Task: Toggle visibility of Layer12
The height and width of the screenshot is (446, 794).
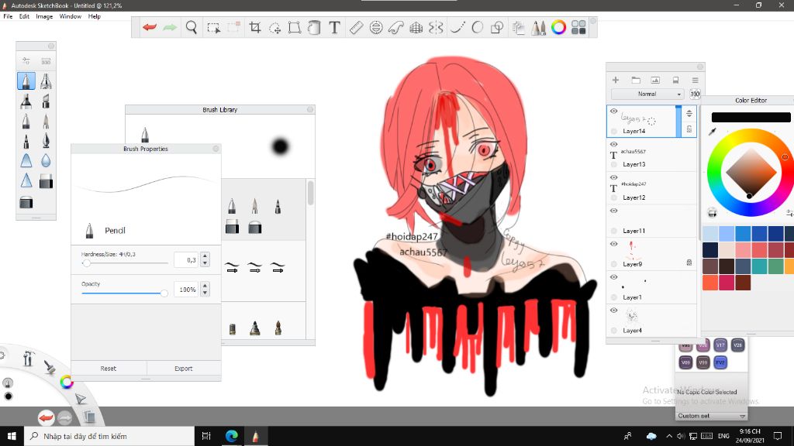Action: coord(614,177)
